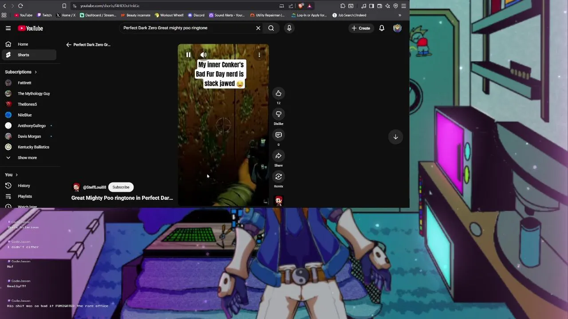Open the Create button
Viewport: 568px width, 319px height.
pyautogui.click(x=361, y=28)
